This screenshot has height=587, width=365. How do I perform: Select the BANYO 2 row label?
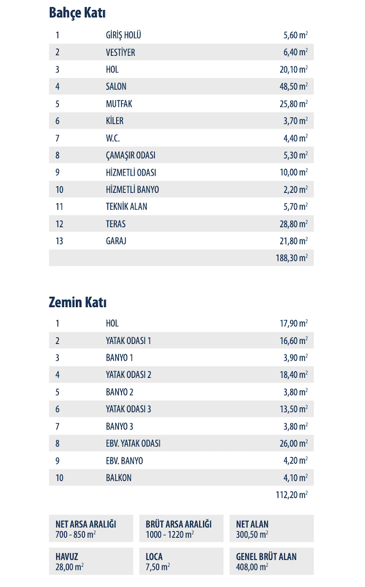click(119, 392)
